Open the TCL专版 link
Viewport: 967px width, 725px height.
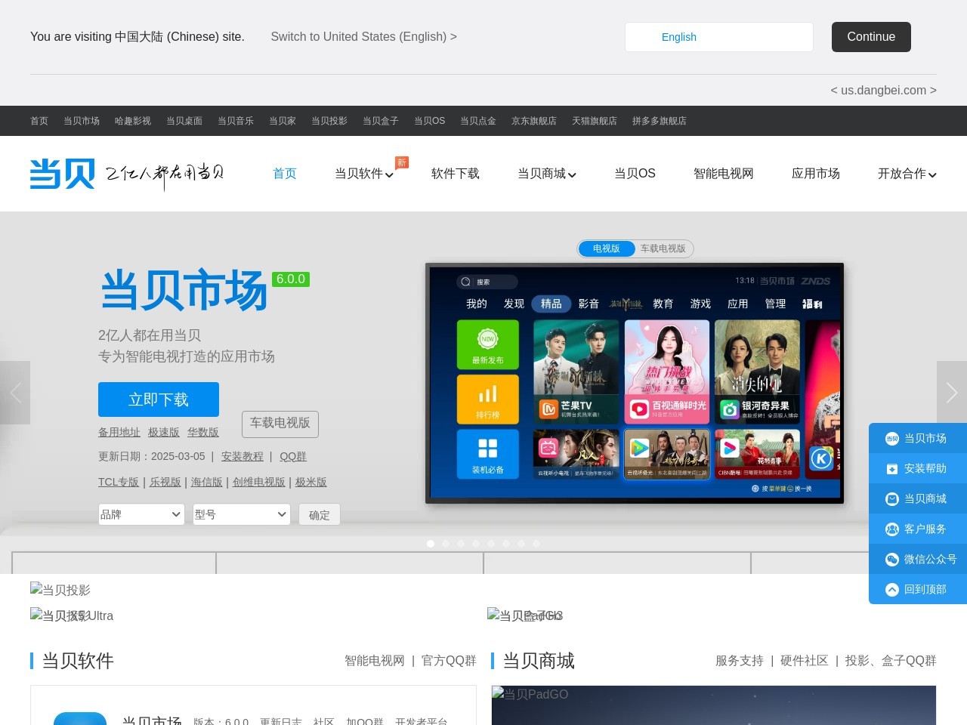coord(119,482)
